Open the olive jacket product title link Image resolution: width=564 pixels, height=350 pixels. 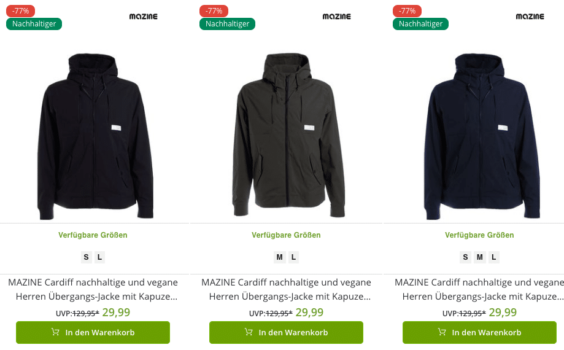pos(287,289)
